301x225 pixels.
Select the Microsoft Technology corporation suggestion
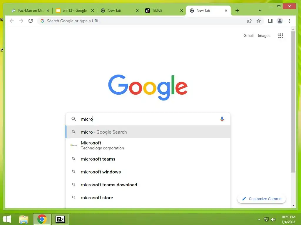click(148, 145)
